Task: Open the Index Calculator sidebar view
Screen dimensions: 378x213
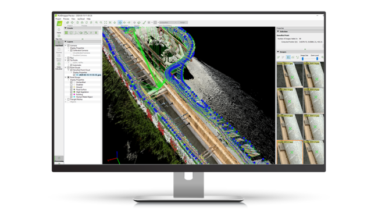Action: point(59,66)
